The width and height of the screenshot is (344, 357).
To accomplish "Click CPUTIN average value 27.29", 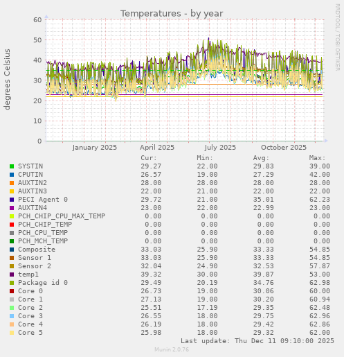I will point(264,175).
